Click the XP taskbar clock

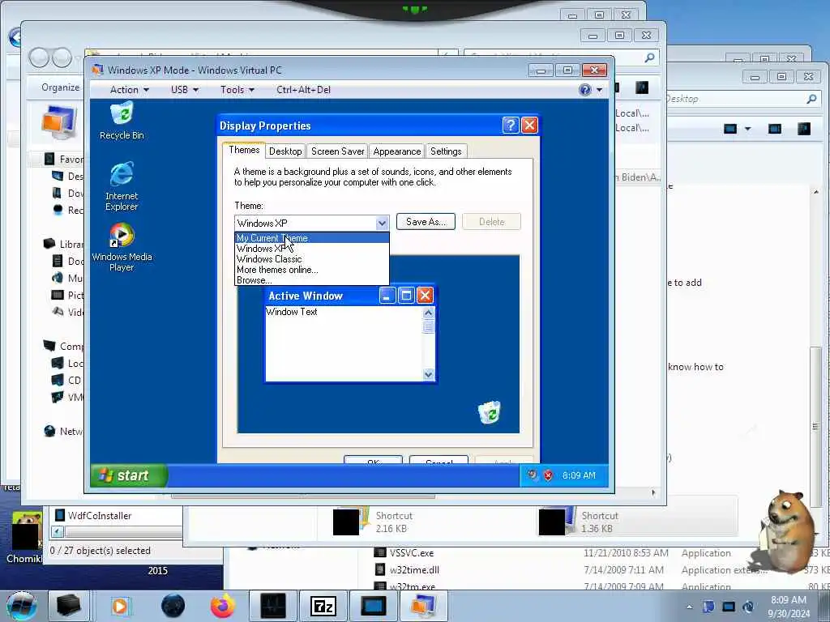(x=579, y=475)
